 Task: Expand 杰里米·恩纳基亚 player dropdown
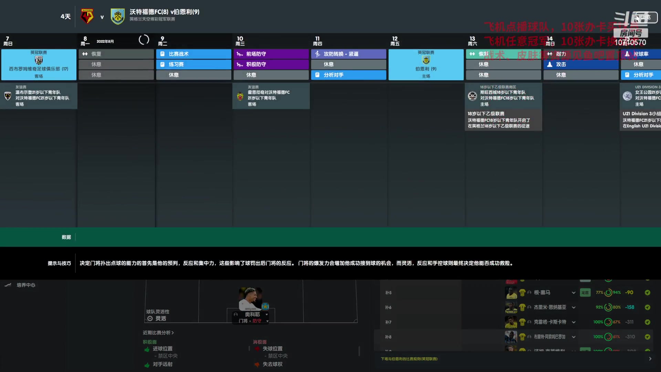coord(574,307)
